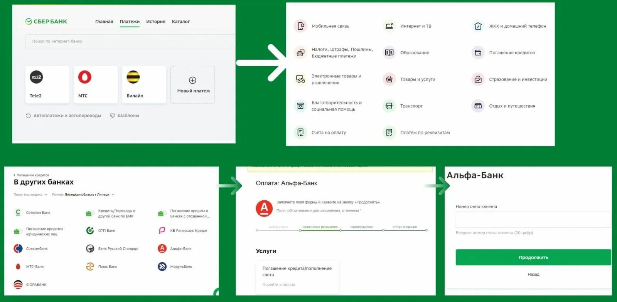Screen dimensions: 617x302
Task: Select the Билайн payment card
Action: click(144, 84)
